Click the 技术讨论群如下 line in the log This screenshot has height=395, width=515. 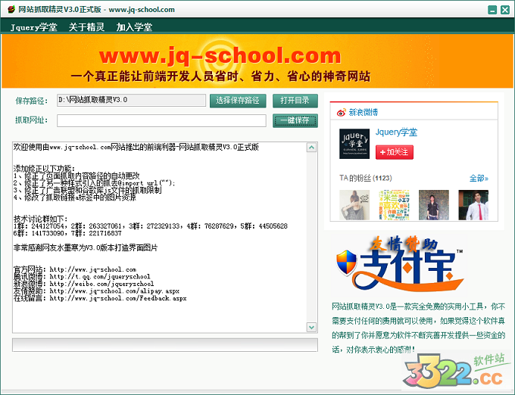click(x=41, y=219)
